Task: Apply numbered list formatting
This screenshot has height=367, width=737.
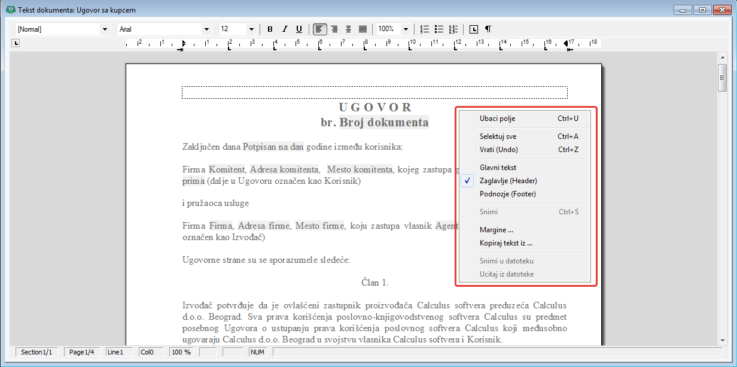Action: [x=425, y=29]
